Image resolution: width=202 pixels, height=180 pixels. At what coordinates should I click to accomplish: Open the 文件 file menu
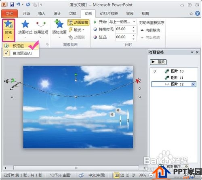tap(9, 13)
